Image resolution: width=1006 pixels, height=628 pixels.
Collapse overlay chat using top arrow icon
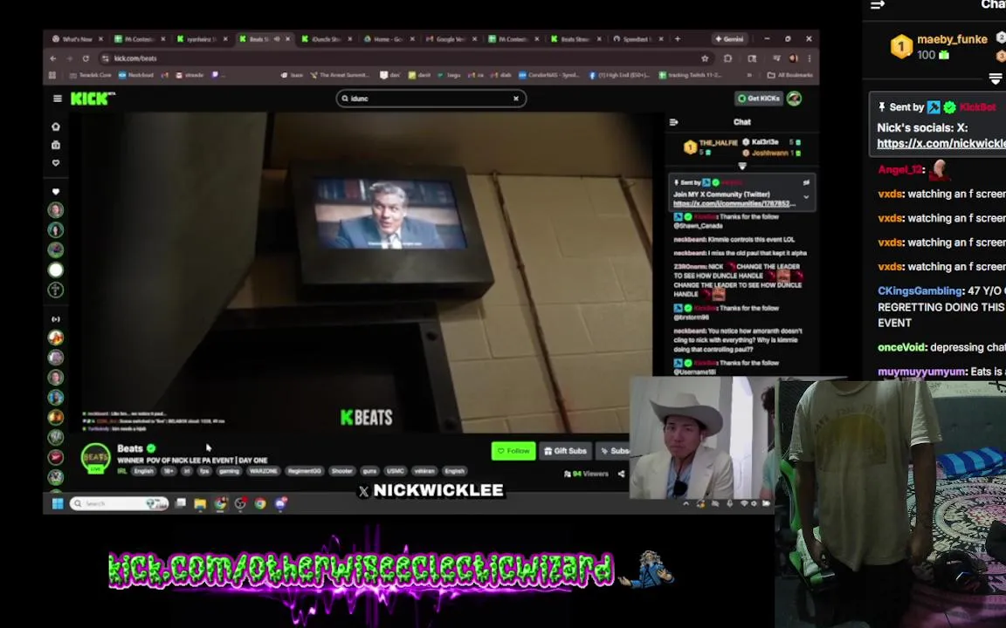coord(878,5)
